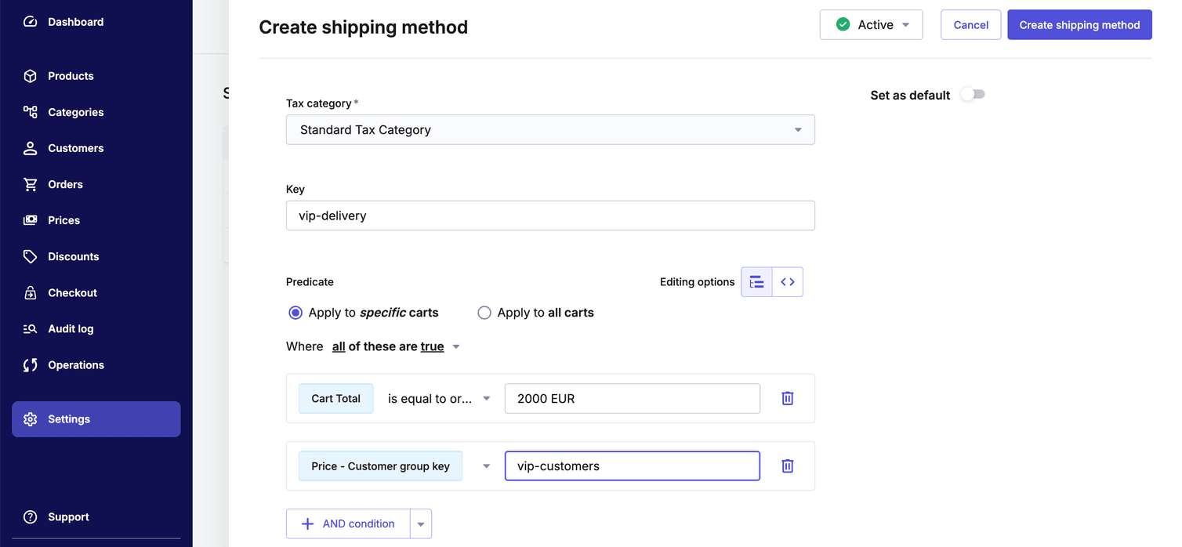
Task: View the Audit log
Action: 71,328
